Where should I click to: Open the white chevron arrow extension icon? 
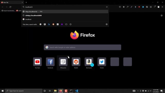click(x=135, y=7)
